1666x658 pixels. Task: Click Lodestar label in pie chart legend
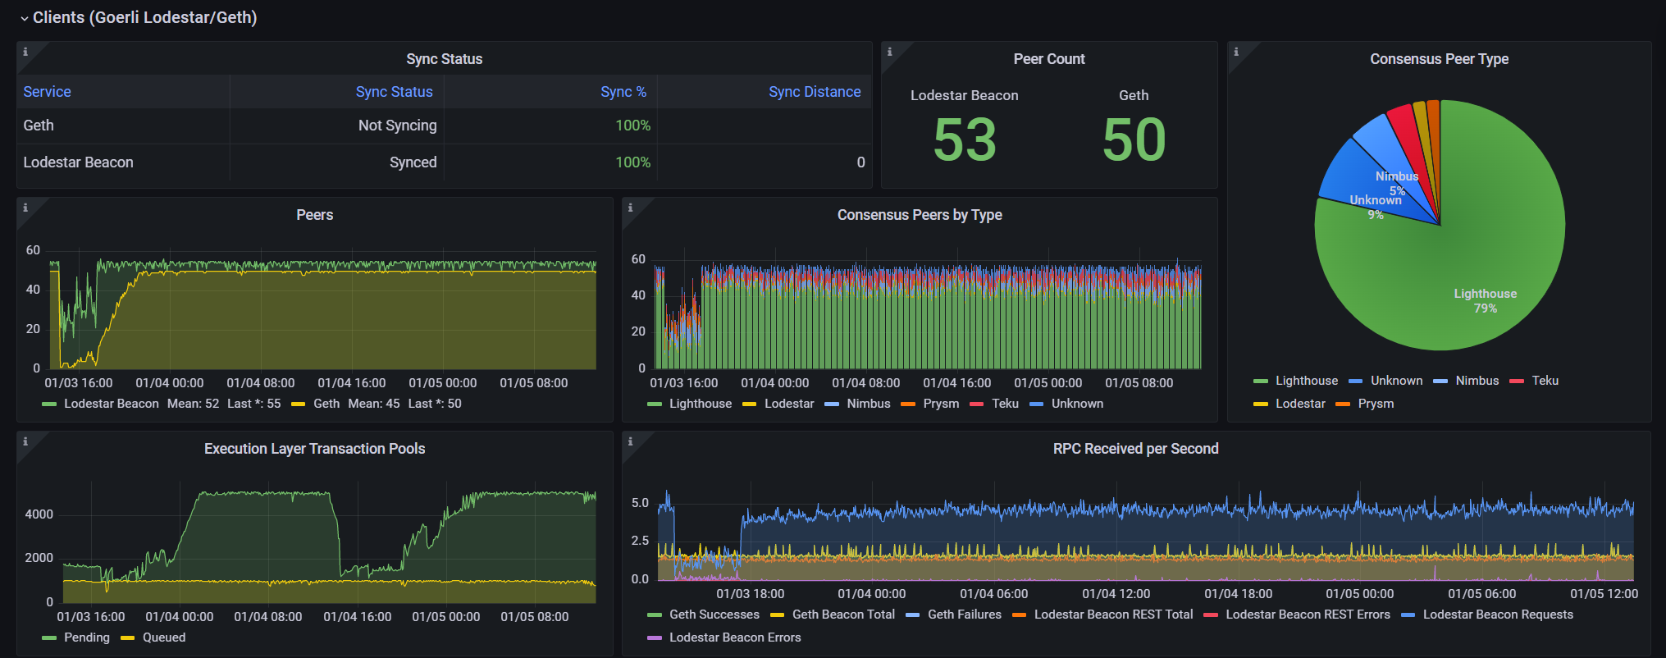coord(1300,404)
